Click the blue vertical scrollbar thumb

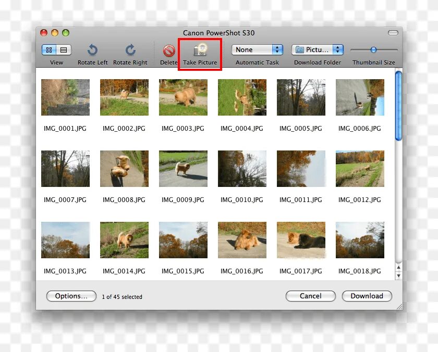pyautogui.click(x=398, y=106)
